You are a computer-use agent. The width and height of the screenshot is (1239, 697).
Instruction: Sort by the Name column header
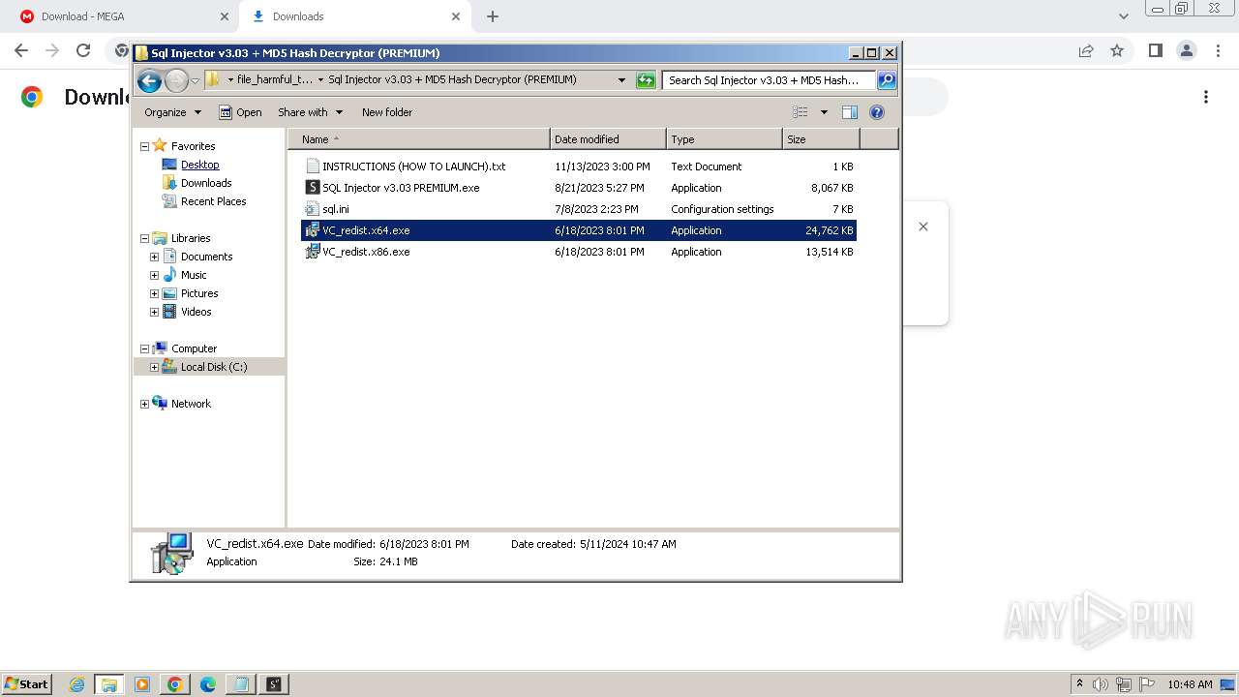coord(418,139)
